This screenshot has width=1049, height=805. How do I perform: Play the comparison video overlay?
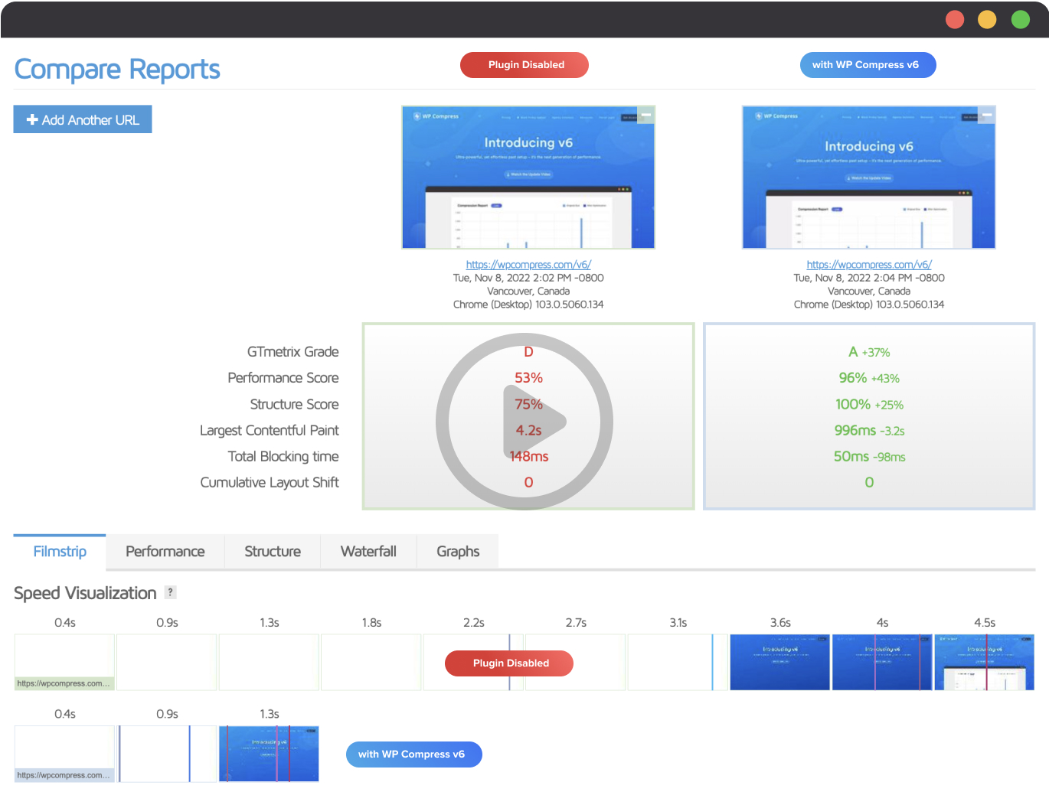tap(524, 422)
